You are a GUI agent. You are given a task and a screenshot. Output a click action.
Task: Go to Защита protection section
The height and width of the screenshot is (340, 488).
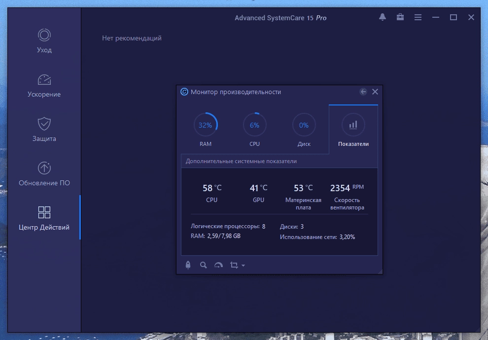pos(44,130)
